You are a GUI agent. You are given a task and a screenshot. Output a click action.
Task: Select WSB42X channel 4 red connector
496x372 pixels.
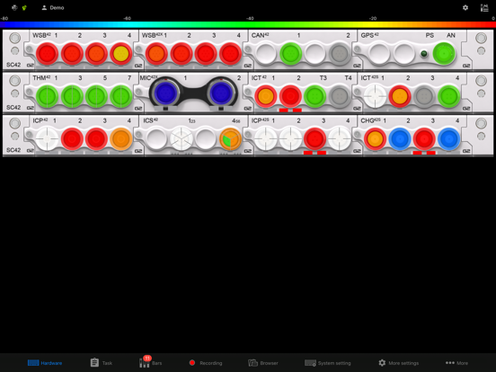[230, 54]
